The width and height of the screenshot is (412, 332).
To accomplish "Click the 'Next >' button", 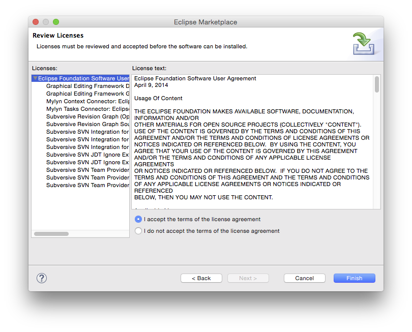I will (x=248, y=278).
